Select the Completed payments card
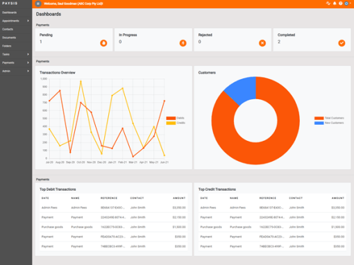This screenshot has width=354, height=265. 312,40
